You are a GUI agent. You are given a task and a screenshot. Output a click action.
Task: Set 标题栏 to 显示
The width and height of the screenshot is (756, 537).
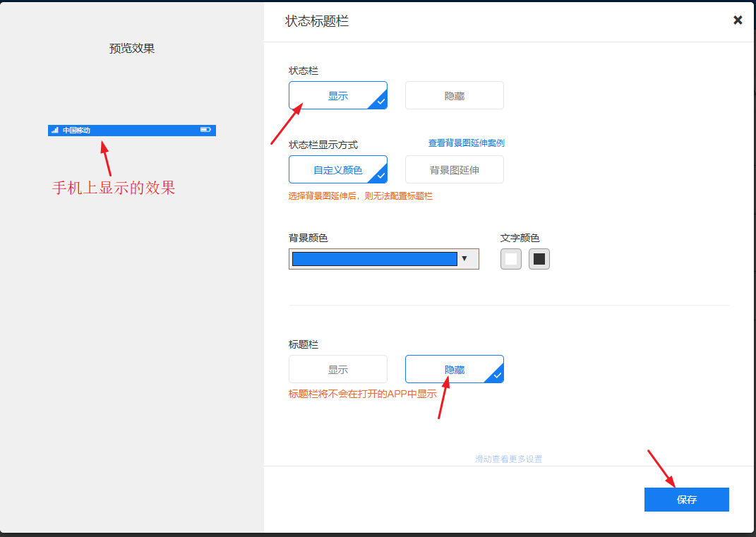pos(337,370)
